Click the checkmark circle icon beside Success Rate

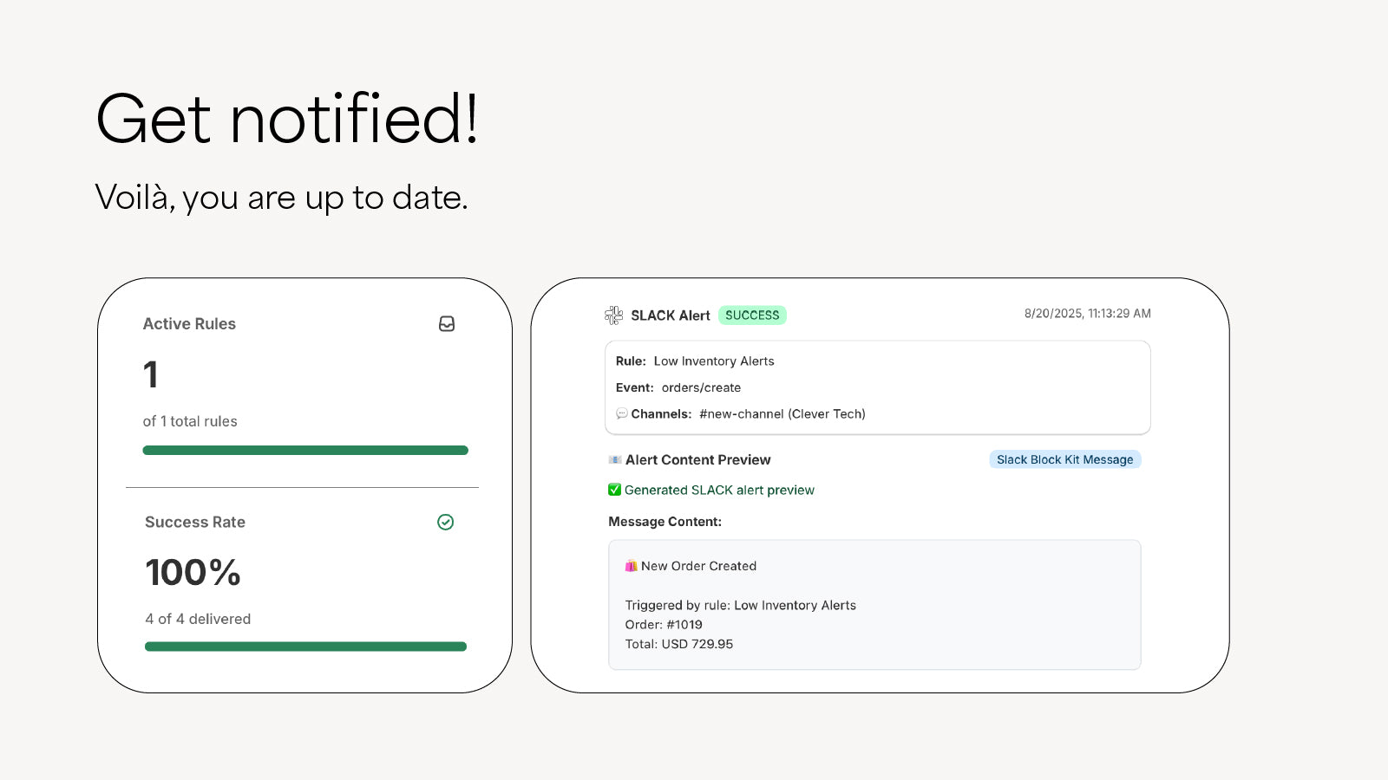(446, 522)
